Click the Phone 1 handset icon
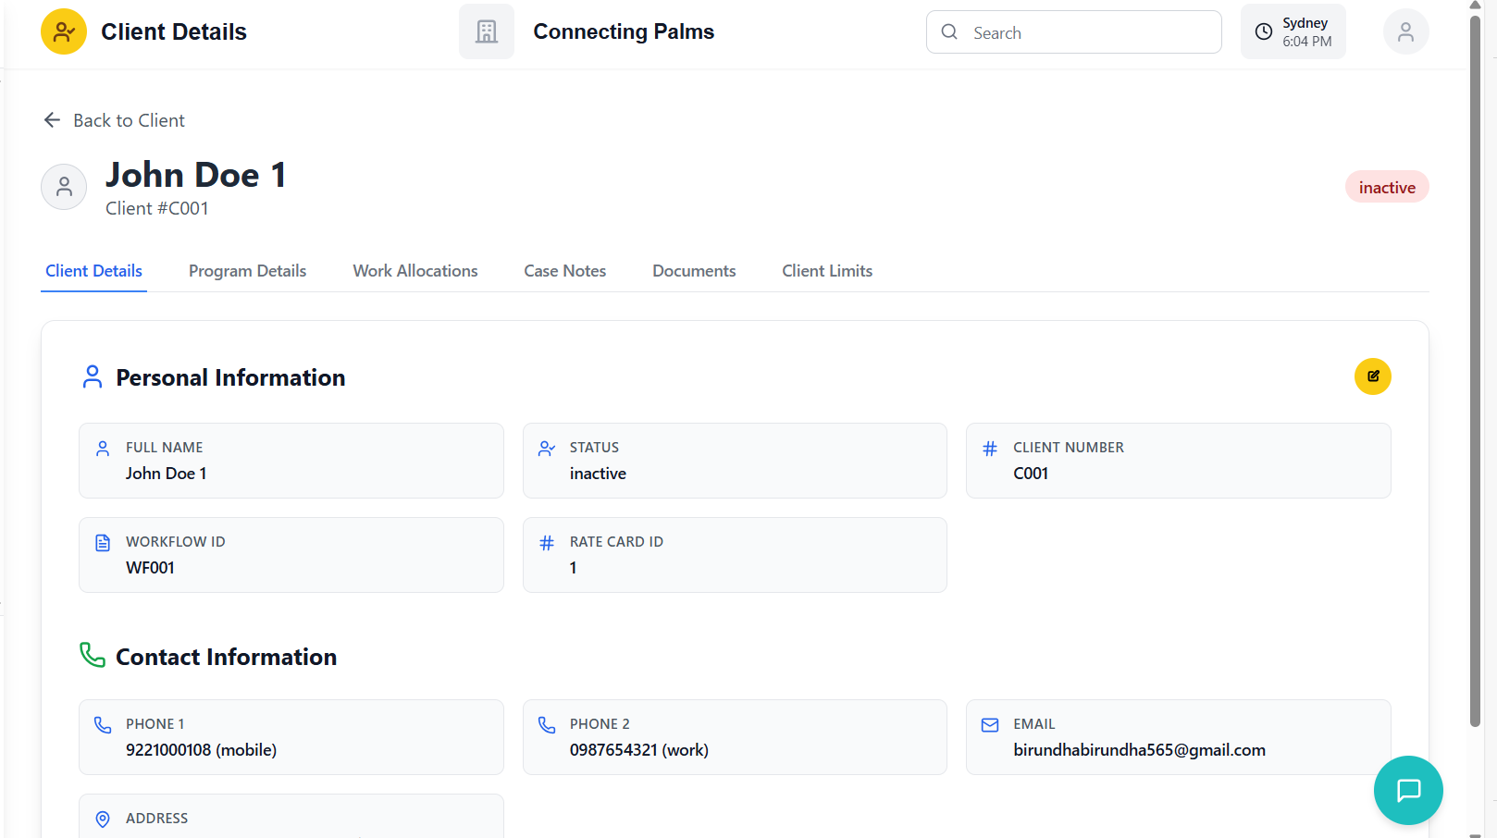The image size is (1497, 838). [x=103, y=725]
